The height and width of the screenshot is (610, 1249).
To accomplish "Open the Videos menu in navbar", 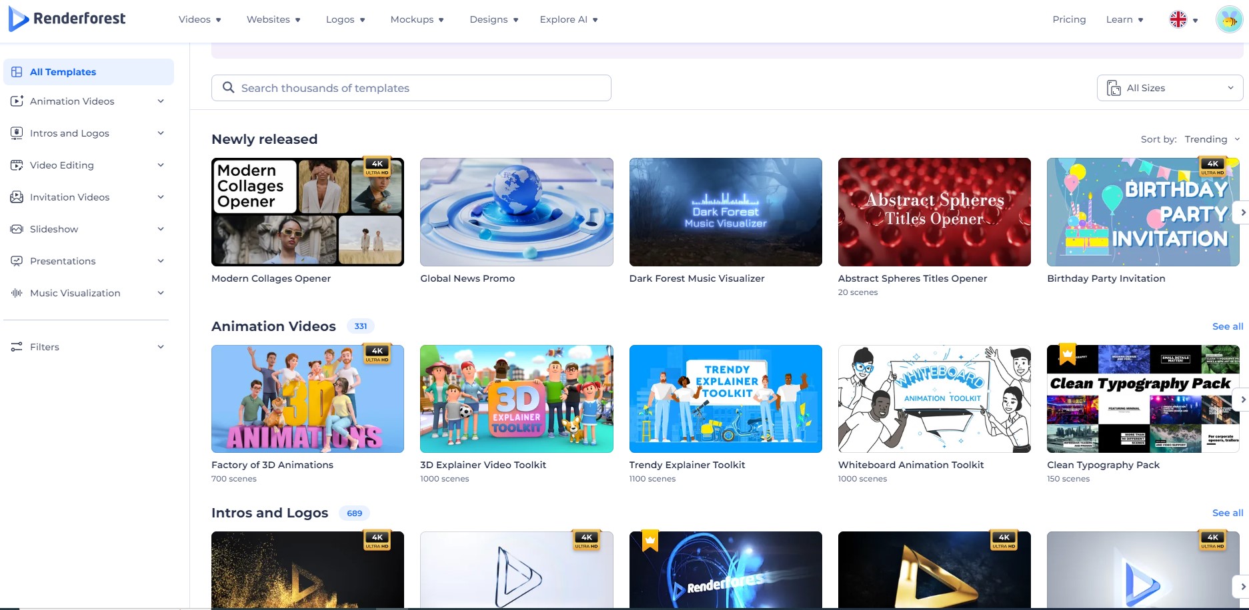I will (199, 19).
